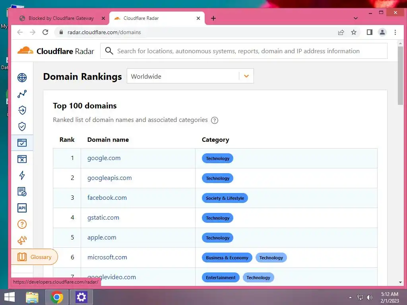Reload the current page
Viewport: 407px width, 305px height.
pos(45,32)
